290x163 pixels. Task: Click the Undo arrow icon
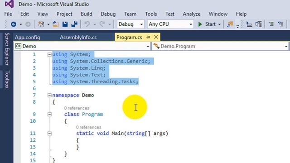click(87, 24)
